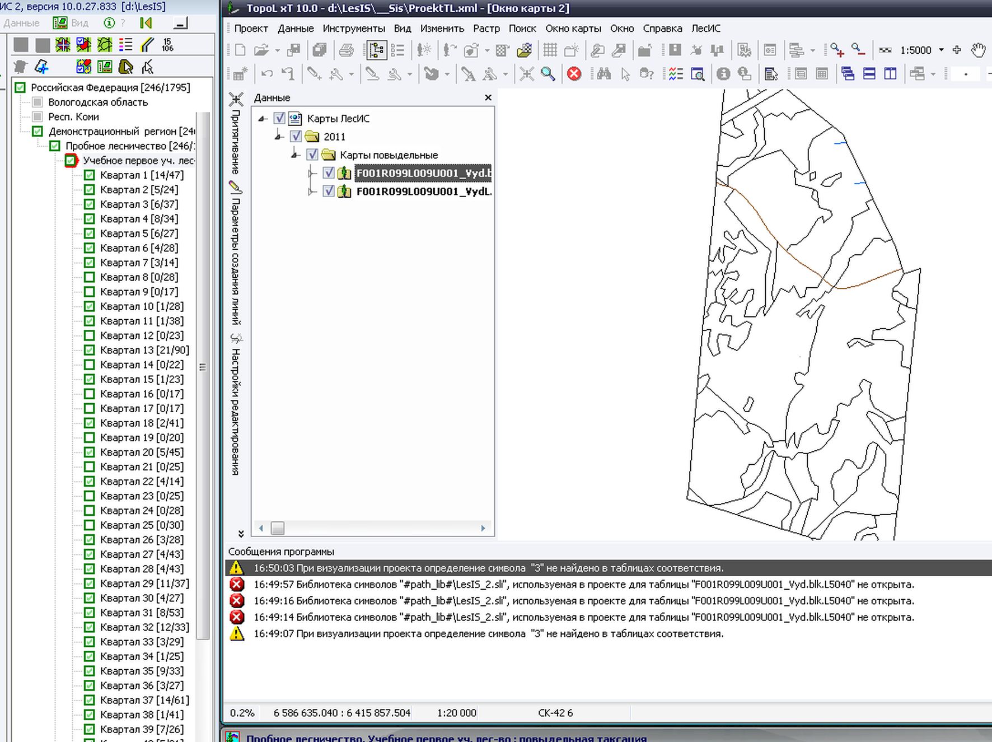Click the 15/106 numbers icon
This screenshot has height=742, width=992.
tap(167, 45)
